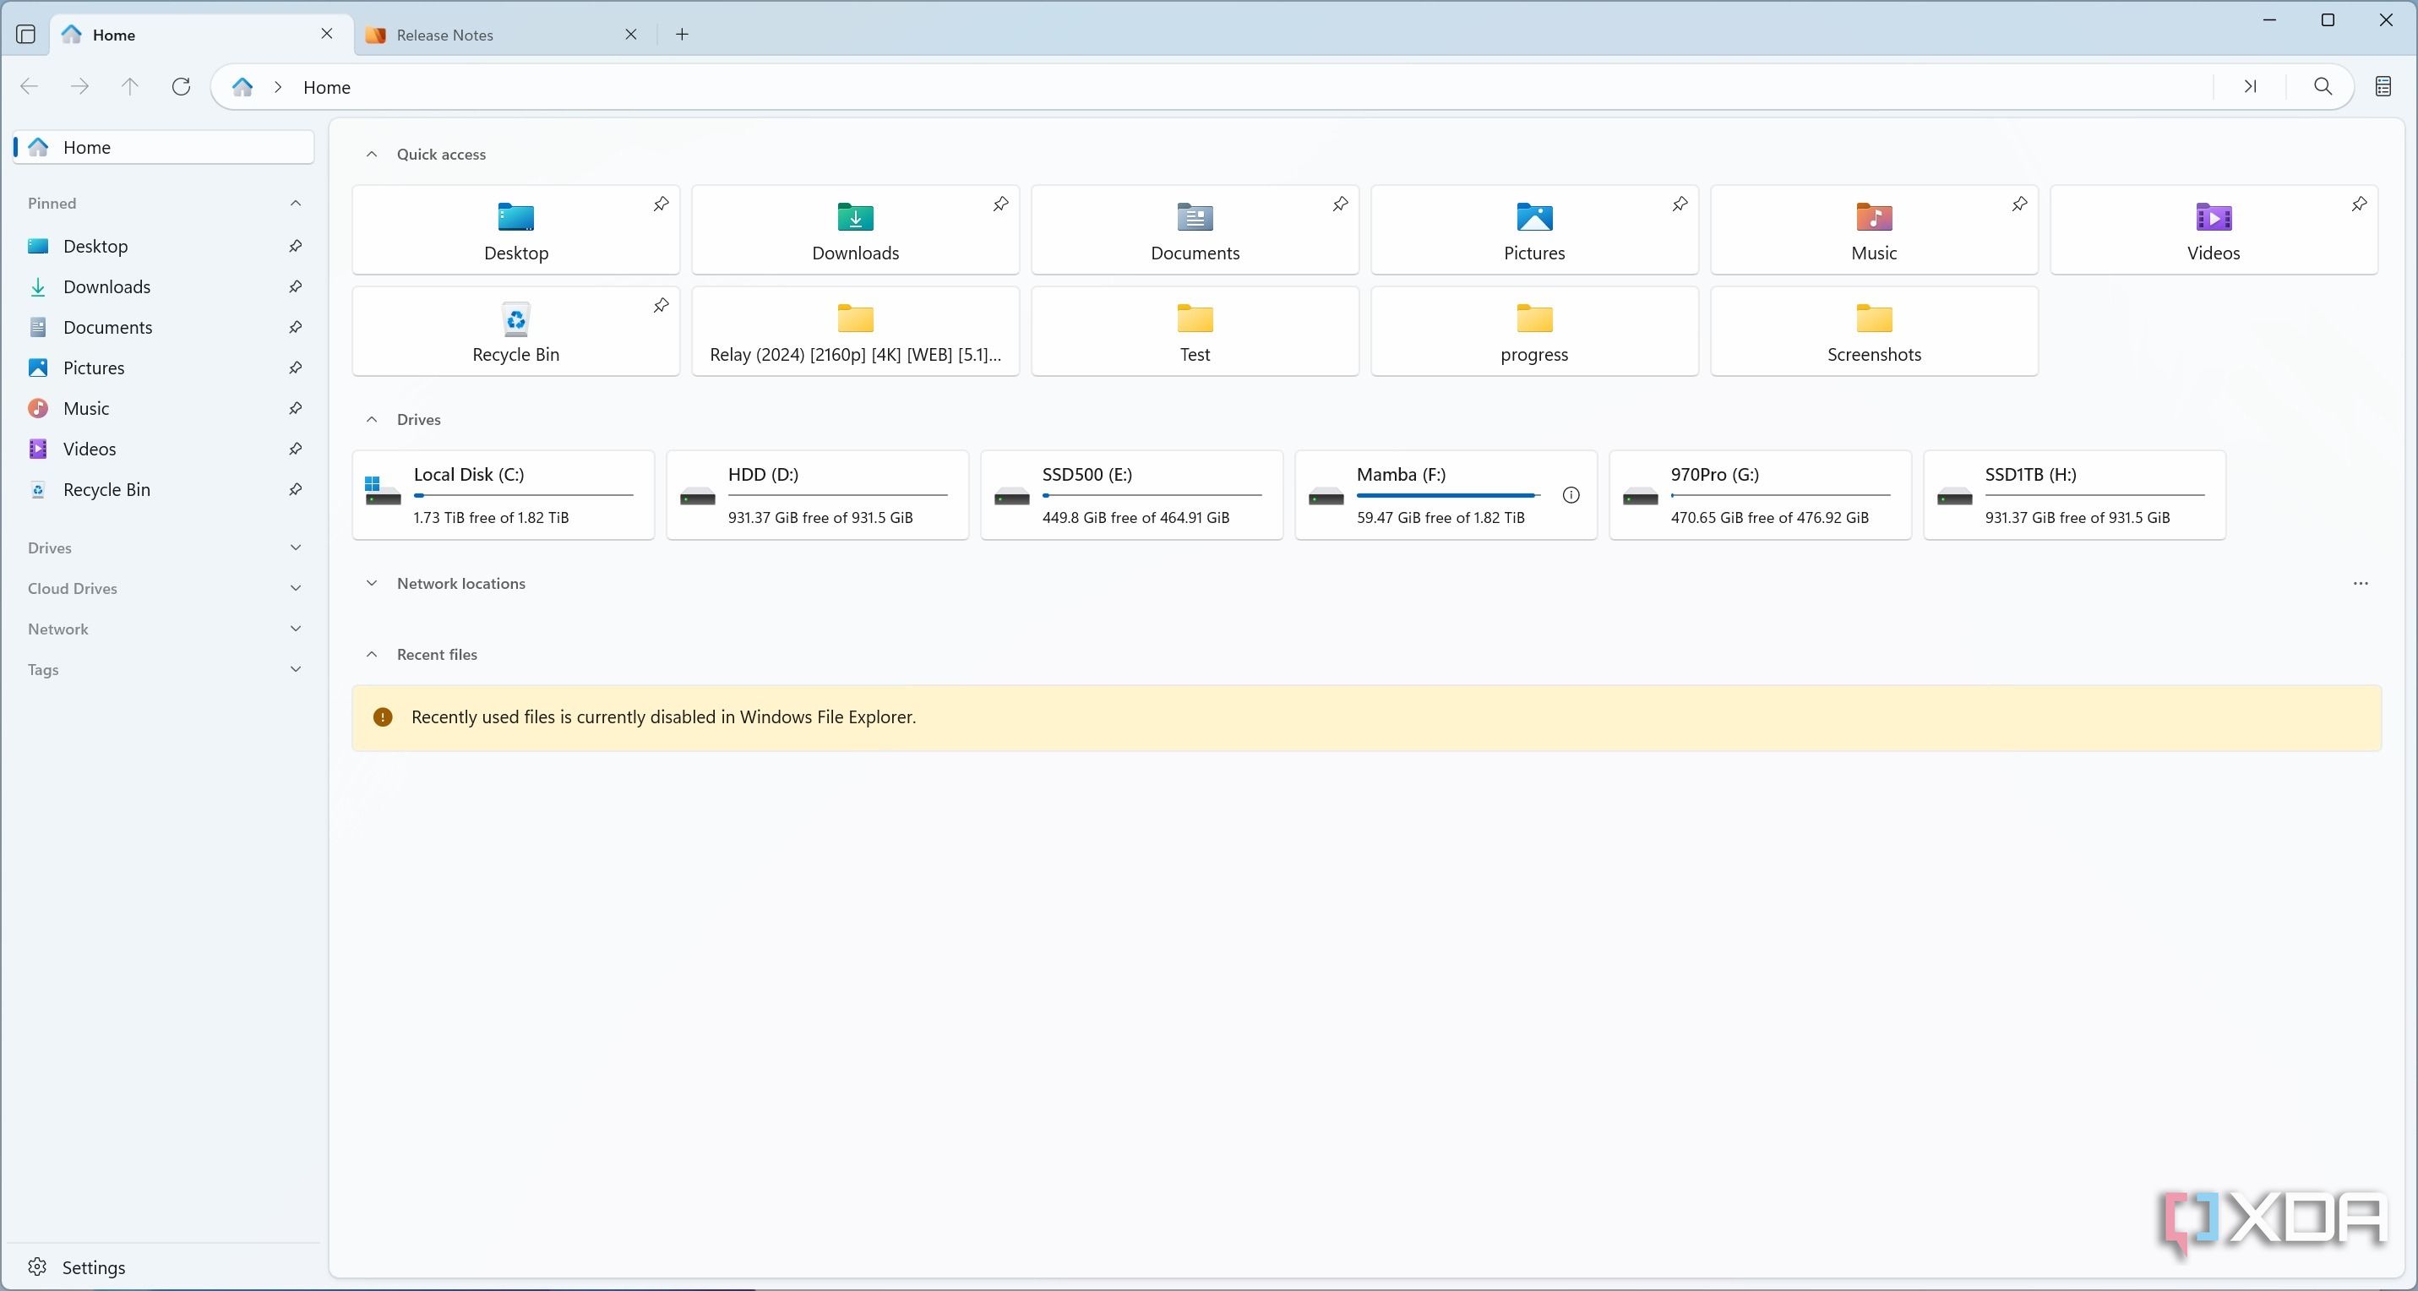Viewport: 2418px width, 1291px height.
Task: Toggle the sidebar panel icon at top-left
Action: pyautogui.click(x=26, y=35)
